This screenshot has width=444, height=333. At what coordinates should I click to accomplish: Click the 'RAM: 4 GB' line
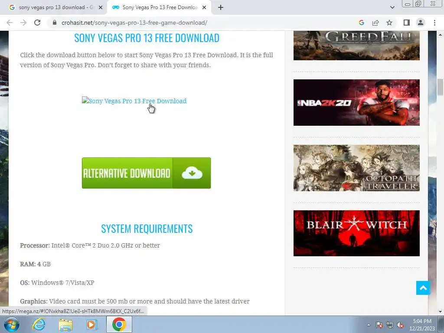point(36,264)
